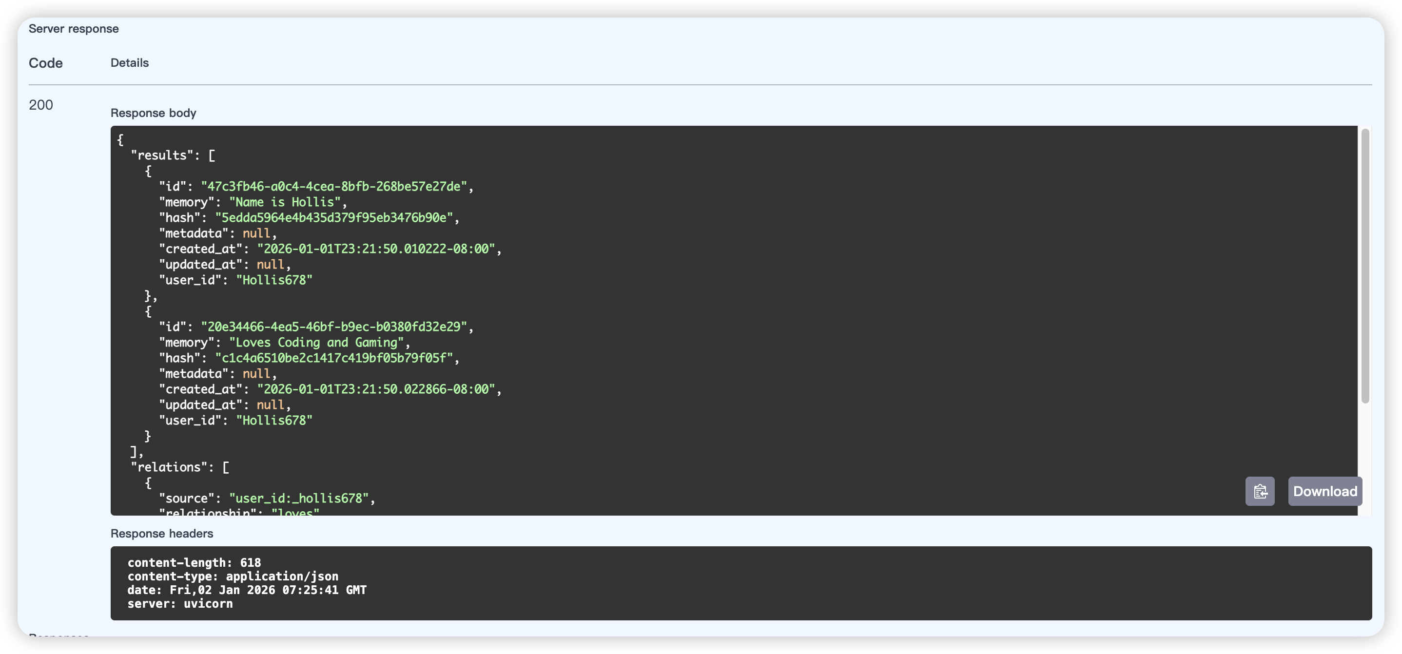Click the content-length header line
Image resolution: width=1402 pixels, height=654 pixels.
click(x=195, y=562)
